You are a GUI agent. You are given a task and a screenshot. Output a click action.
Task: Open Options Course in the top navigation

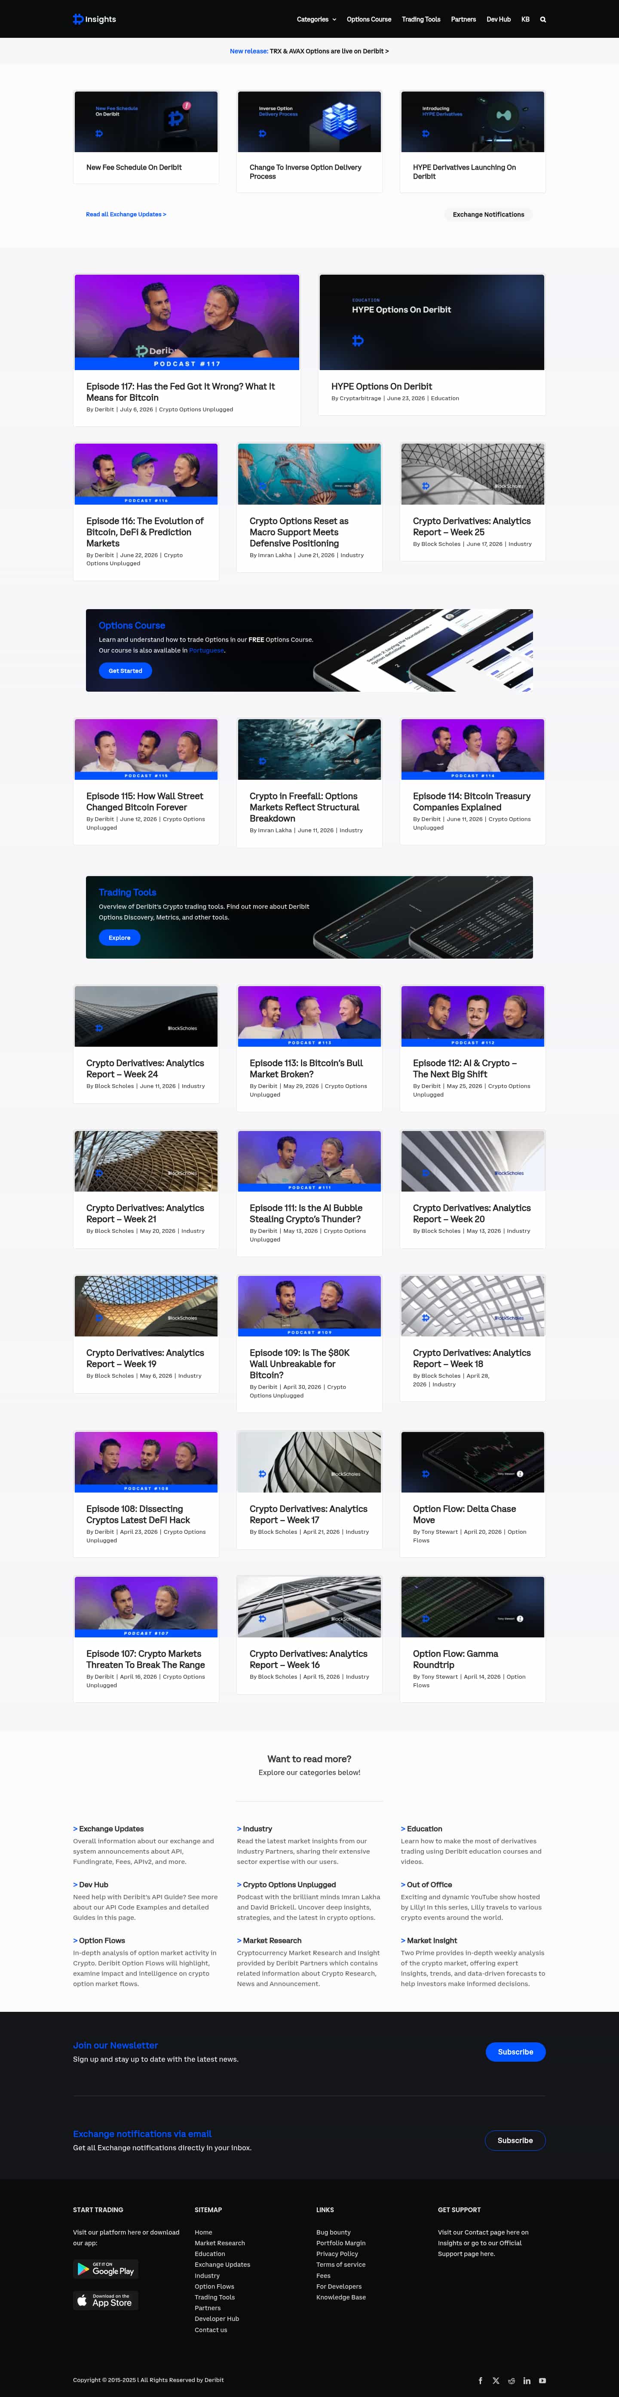pyautogui.click(x=369, y=19)
